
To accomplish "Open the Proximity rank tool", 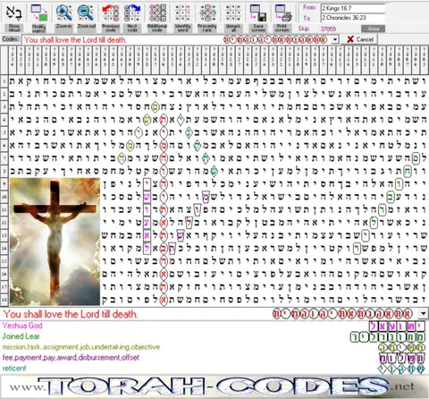I will tap(207, 13).
